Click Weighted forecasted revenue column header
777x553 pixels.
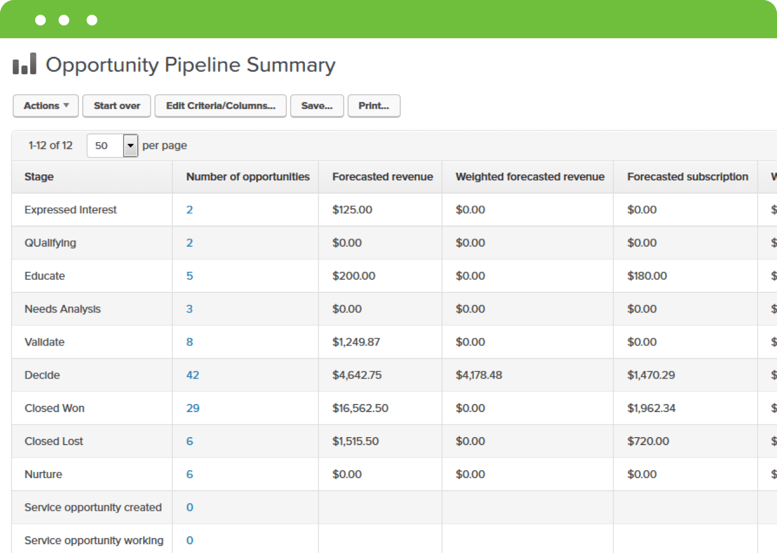(x=529, y=177)
